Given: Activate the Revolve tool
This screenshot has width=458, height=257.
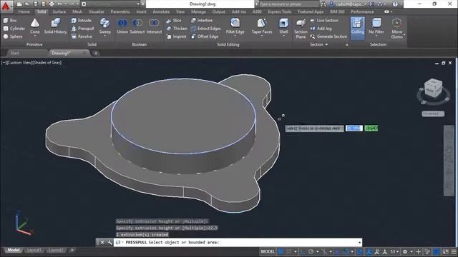Looking at the screenshot, I should point(82,36).
